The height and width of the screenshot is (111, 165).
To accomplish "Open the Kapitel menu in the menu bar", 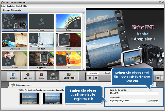I will pyautogui.click(x=19, y=6).
